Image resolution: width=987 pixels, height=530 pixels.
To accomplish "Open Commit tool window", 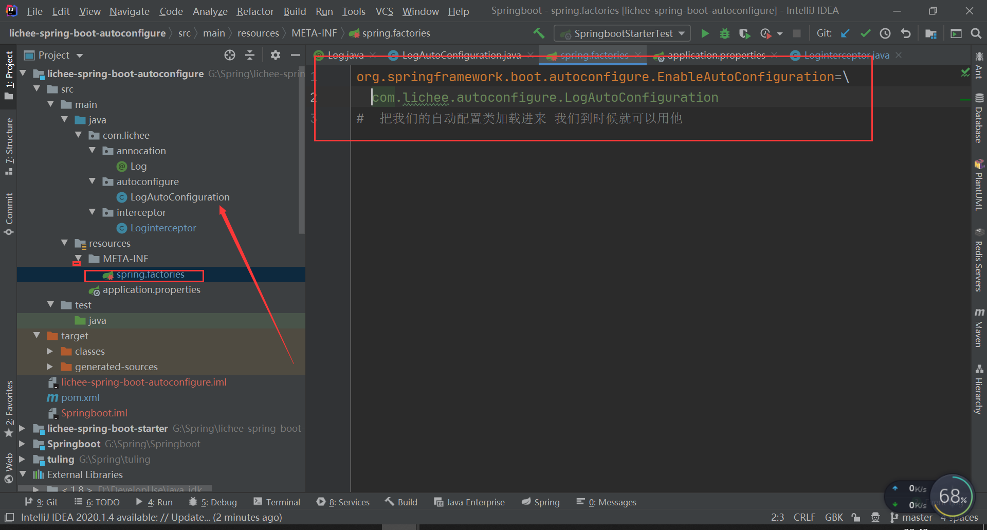I will 9,214.
